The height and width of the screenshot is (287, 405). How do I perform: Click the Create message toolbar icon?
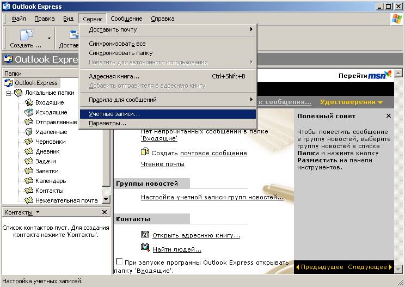click(x=27, y=35)
